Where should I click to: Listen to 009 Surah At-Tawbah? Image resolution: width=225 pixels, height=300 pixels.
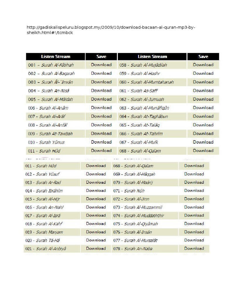(50, 134)
